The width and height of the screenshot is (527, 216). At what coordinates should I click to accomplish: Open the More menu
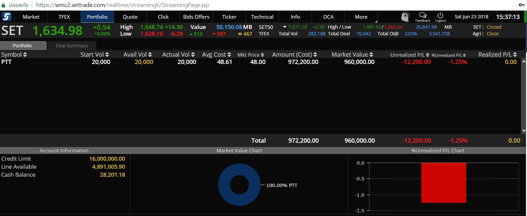pyautogui.click(x=361, y=17)
